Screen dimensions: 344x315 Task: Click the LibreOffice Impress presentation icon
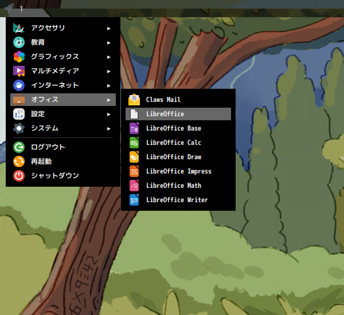coord(134,171)
